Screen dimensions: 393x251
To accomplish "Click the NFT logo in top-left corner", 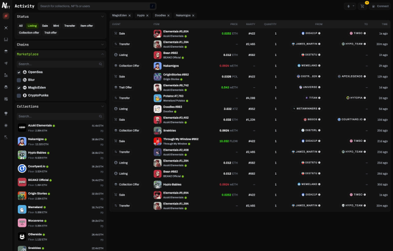I will pos(6,6).
